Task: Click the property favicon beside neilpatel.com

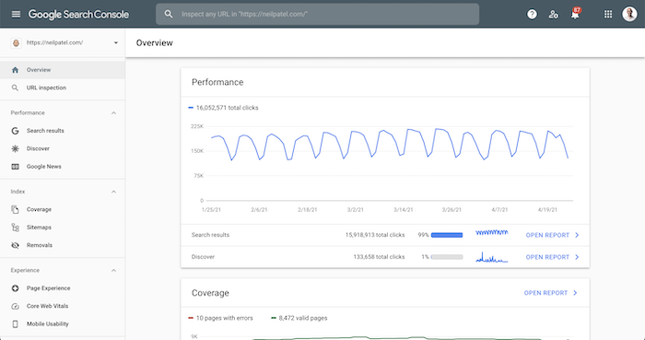Action: (16, 42)
